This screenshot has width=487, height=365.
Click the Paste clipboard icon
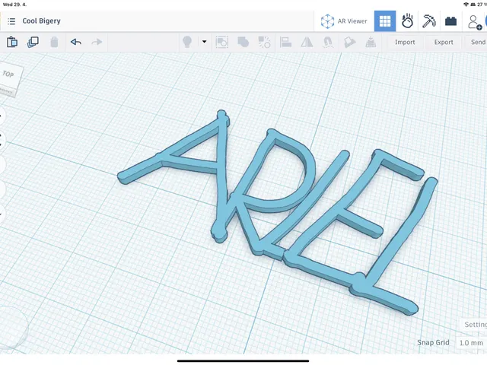pyautogui.click(x=12, y=42)
